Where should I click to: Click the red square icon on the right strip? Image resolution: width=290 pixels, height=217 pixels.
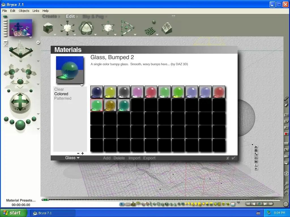coord(286,134)
